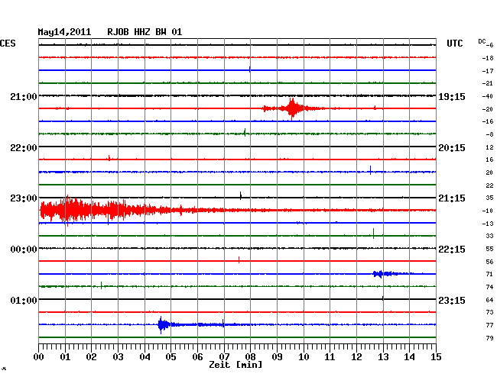Select the 22:15 UTC time label
This screenshot has width=497, height=377.
pyautogui.click(x=452, y=250)
